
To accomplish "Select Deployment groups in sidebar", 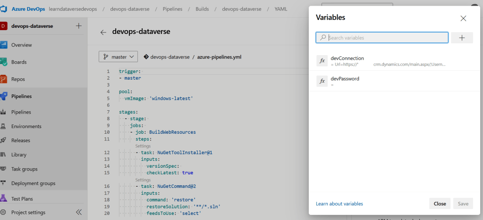I will [x=33, y=183].
